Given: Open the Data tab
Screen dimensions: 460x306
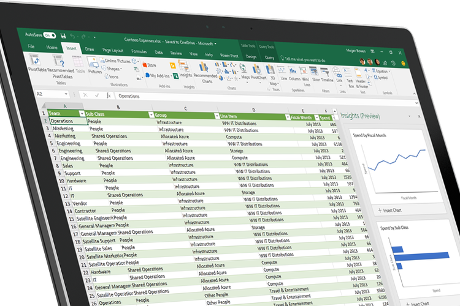Looking at the screenshot, I should point(158,53).
